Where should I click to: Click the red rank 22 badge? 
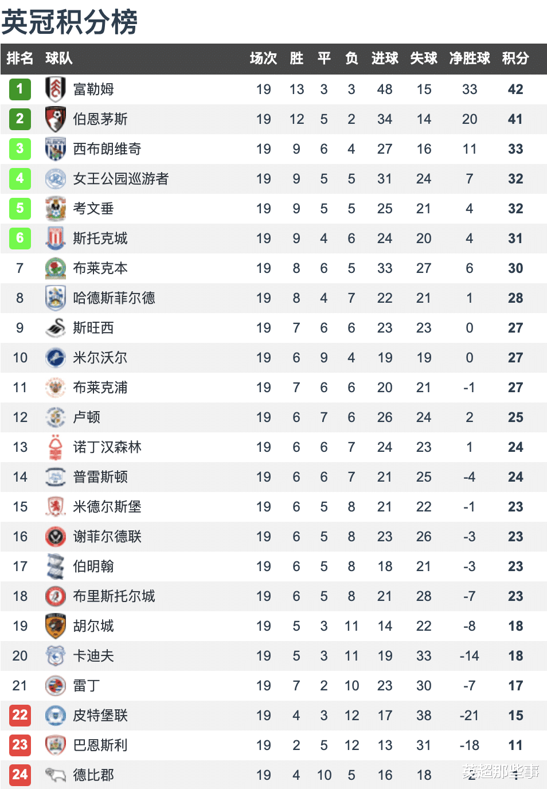(19, 715)
